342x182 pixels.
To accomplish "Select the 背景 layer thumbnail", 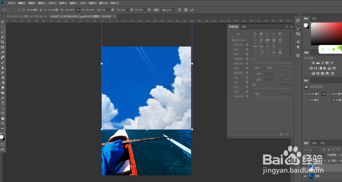I will click(x=311, y=176).
